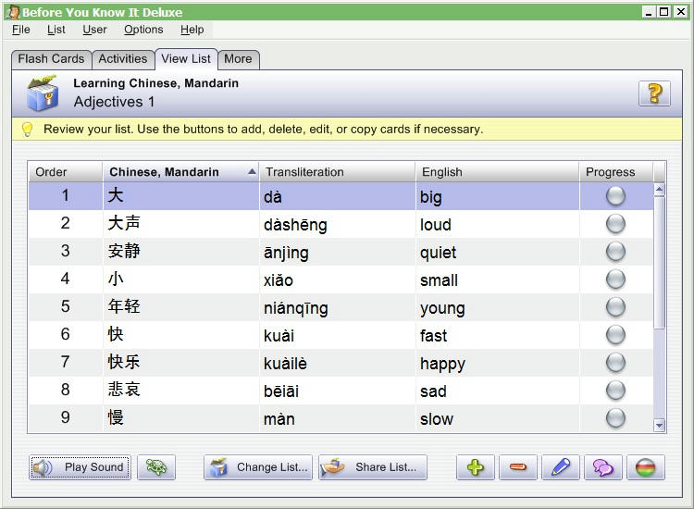694x509 pixels.
Task: Click the Chinese word 年轻
Action: coord(124,306)
